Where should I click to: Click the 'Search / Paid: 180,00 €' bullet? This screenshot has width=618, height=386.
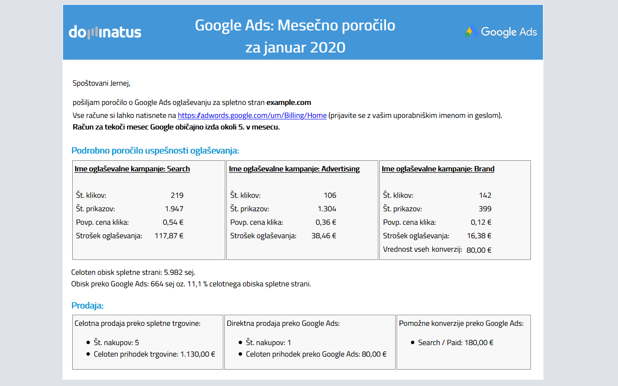pyautogui.click(x=455, y=343)
